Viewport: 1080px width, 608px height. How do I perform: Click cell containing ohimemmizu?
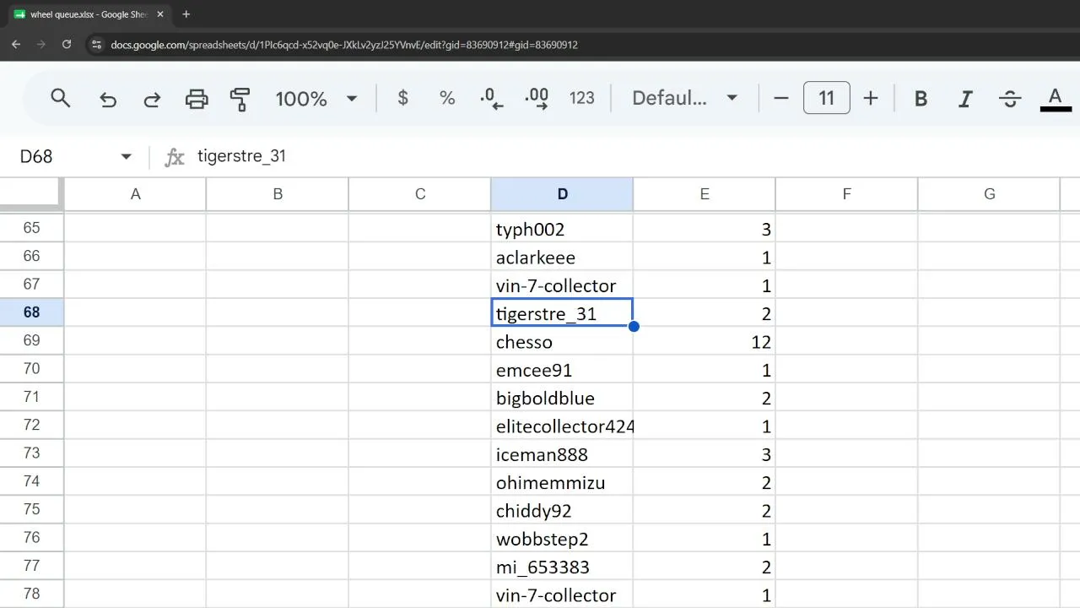point(562,482)
